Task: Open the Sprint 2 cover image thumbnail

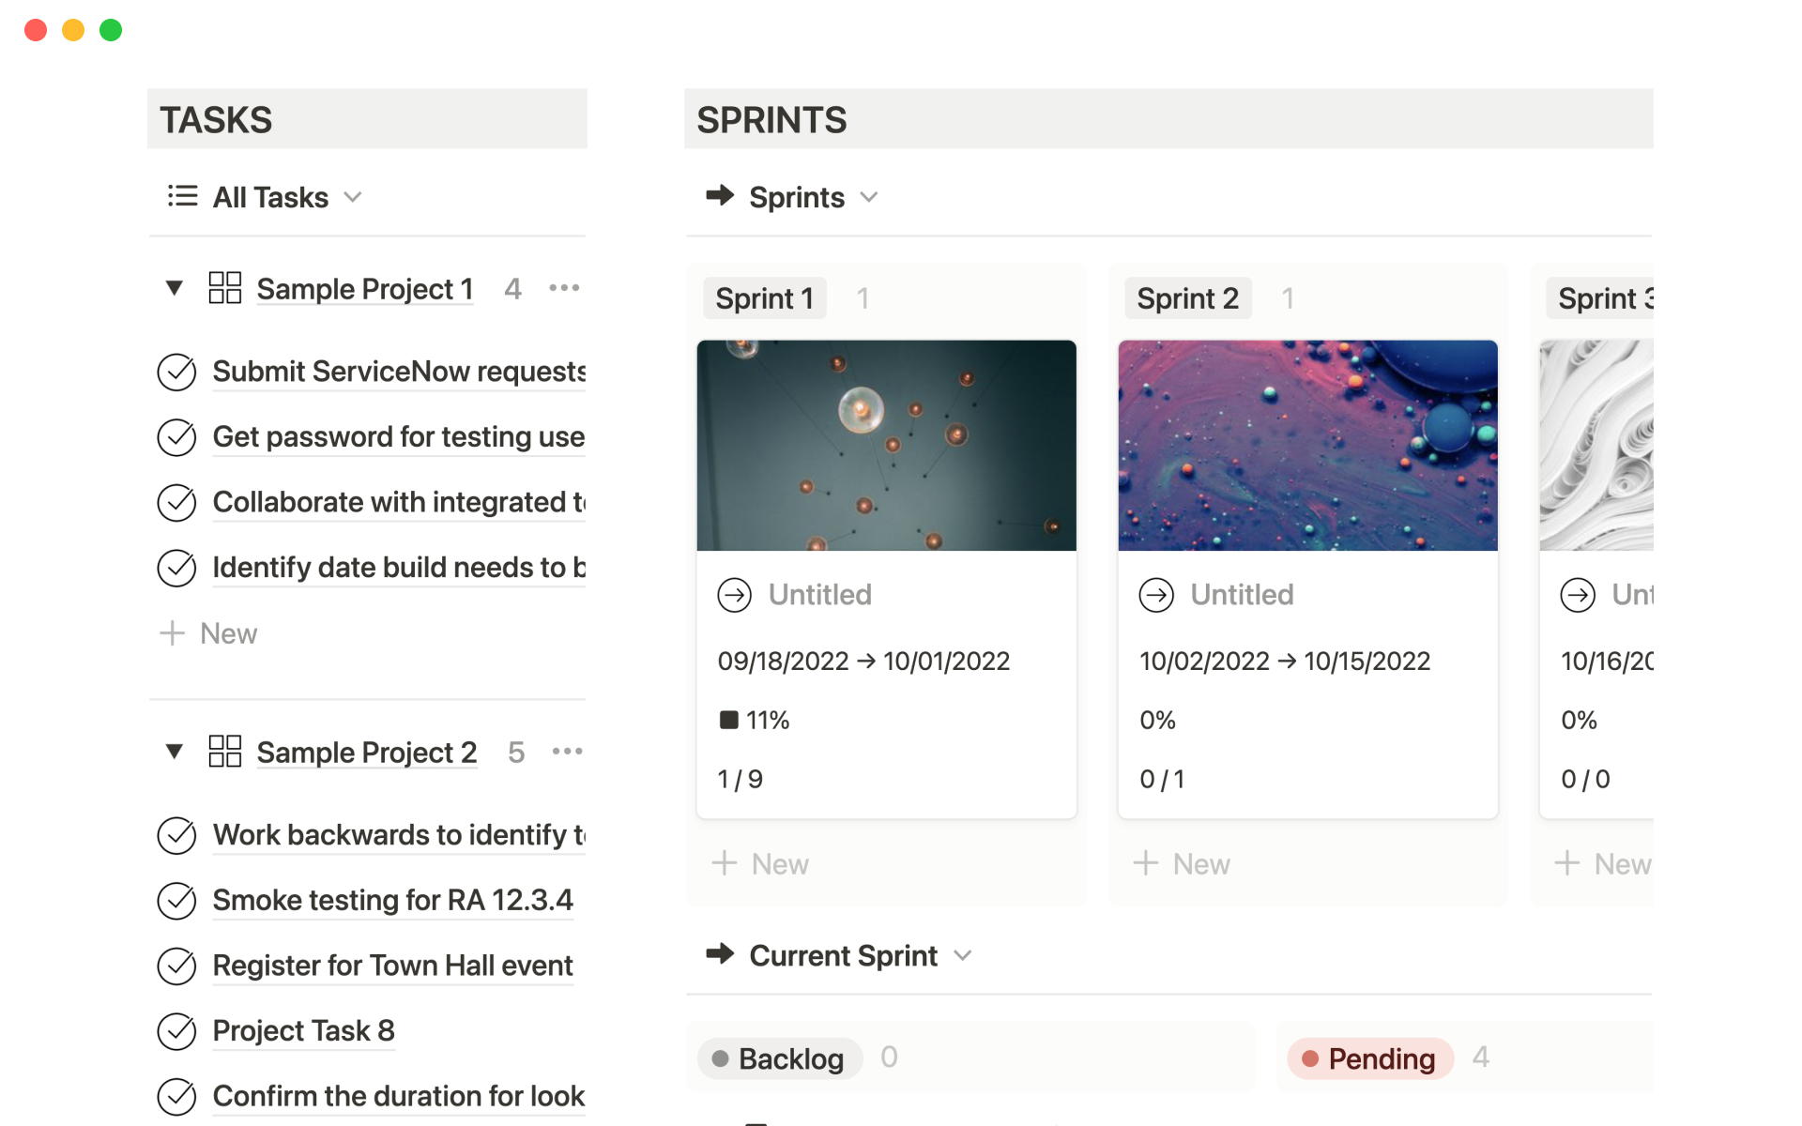Action: click(x=1307, y=445)
